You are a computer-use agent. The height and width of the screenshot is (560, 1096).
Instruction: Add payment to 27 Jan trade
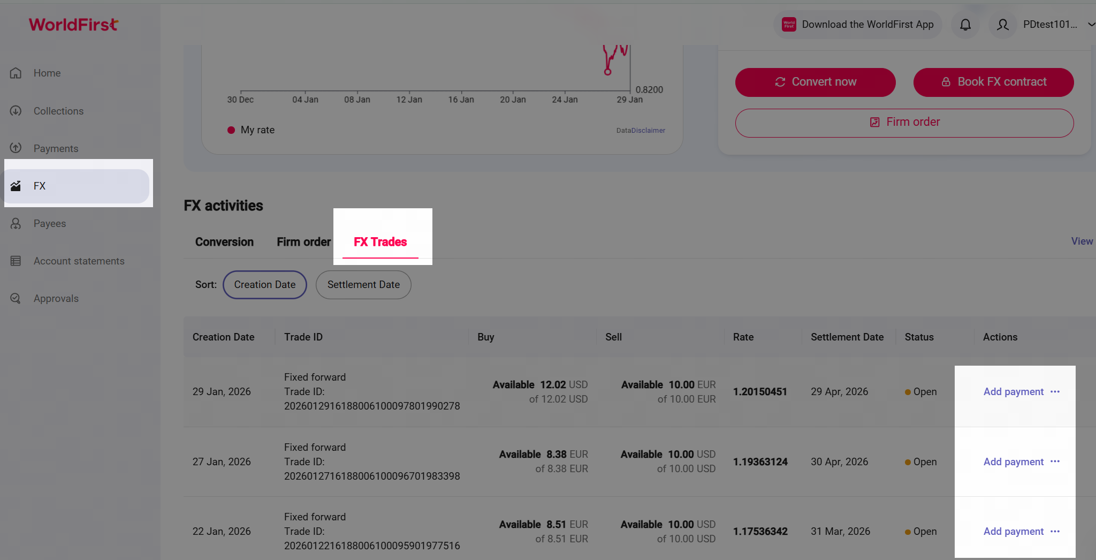[x=1014, y=461]
